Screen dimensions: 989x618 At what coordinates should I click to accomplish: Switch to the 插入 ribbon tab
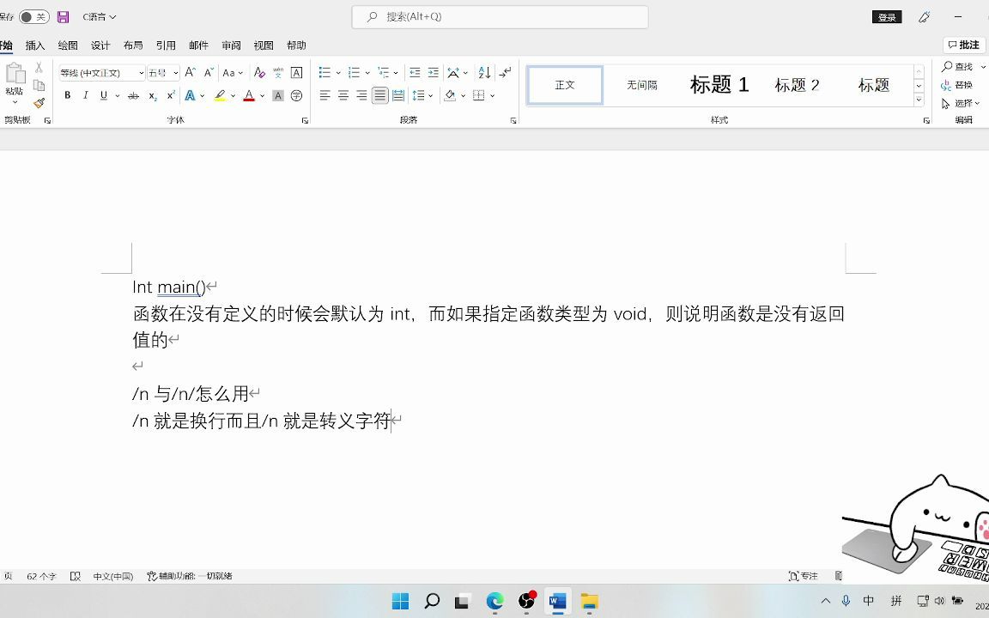34,45
